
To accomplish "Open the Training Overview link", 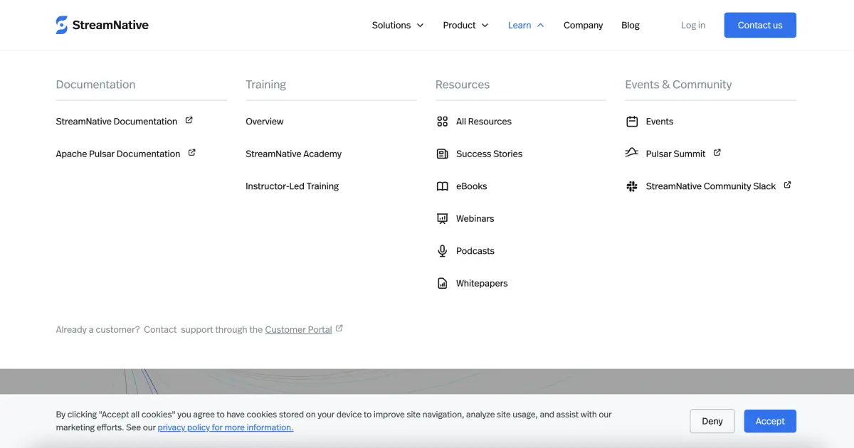I will point(265,122).
